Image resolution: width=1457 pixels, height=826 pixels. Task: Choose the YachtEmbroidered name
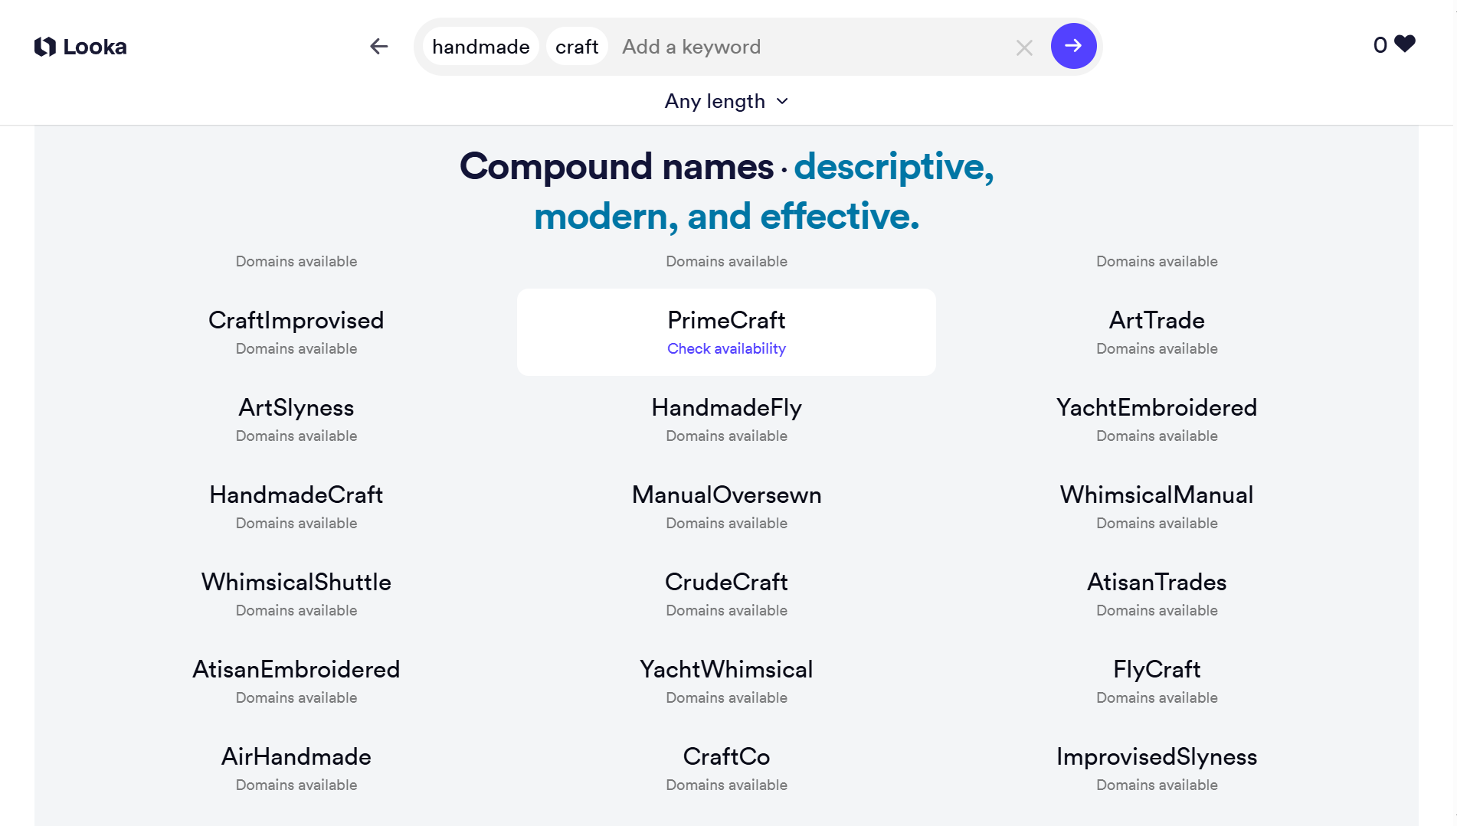click(x=1157, y=407)
